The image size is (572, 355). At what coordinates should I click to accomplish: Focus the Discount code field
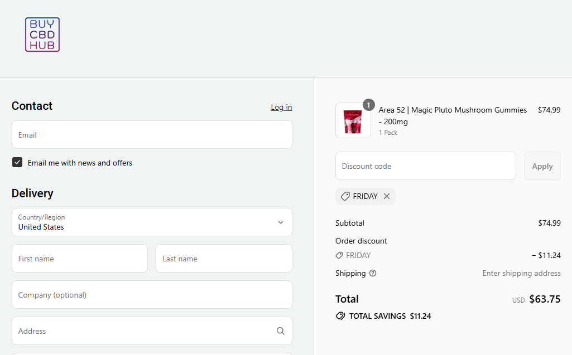425,166
